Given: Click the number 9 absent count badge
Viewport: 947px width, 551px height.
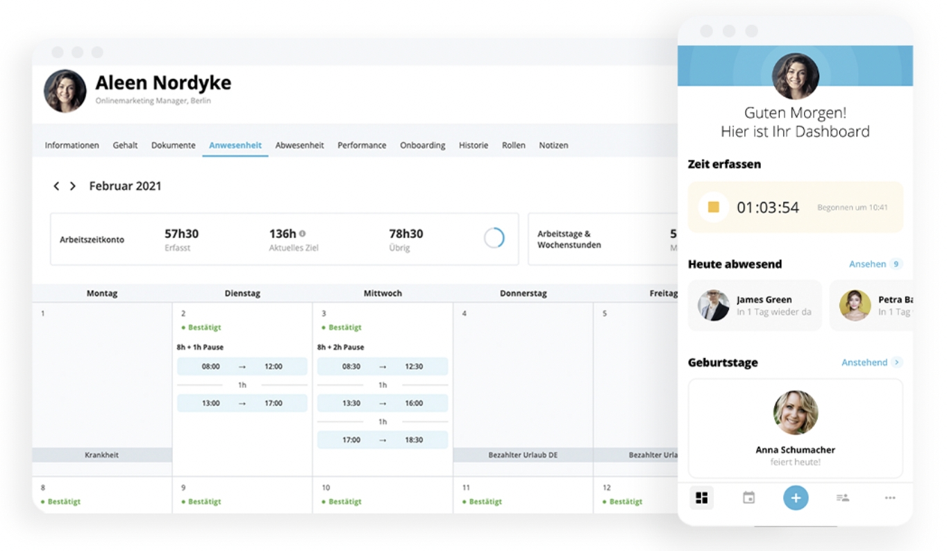Looking at the screenshot, I should [896, 264].
